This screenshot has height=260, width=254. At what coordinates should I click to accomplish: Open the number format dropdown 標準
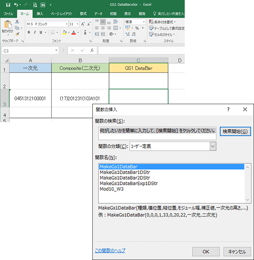(x=144, y=22)
